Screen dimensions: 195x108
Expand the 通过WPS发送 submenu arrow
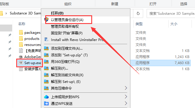coord(126,103)
